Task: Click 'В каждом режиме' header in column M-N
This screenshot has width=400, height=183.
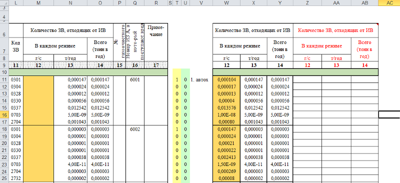Action: click(55, 46)
